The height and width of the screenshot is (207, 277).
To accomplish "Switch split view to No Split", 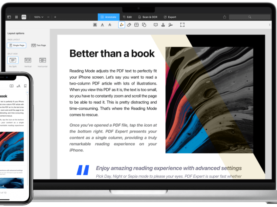I will [13, 60].
